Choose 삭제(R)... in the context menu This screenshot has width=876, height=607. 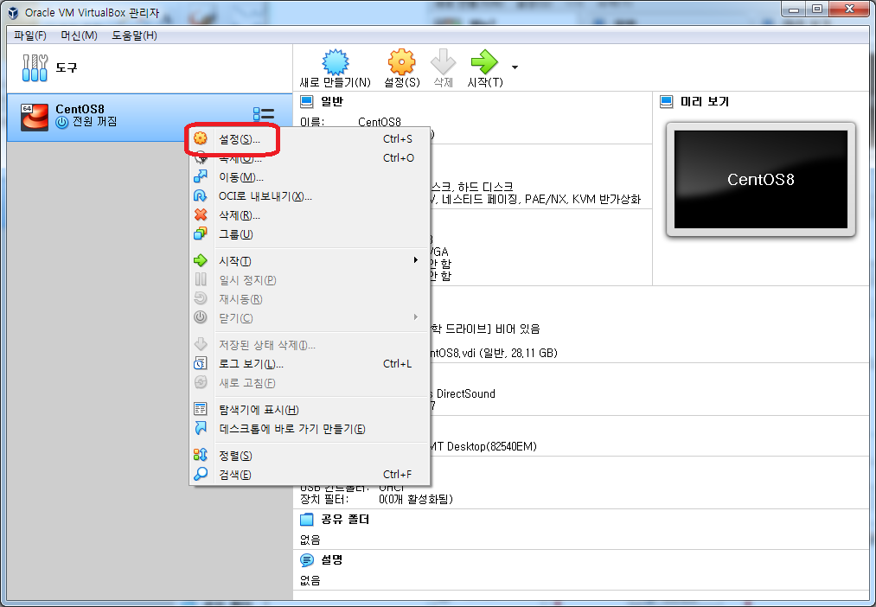click(310, 215)
